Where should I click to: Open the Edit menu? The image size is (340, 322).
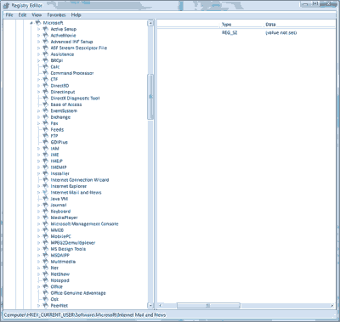coord(22,15)
